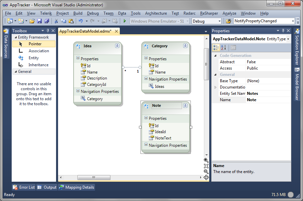Viewport: 303px width, 201px height.
Task: Toggle auto-hide pin on Properties panel
Action: [x=283, y=31]
